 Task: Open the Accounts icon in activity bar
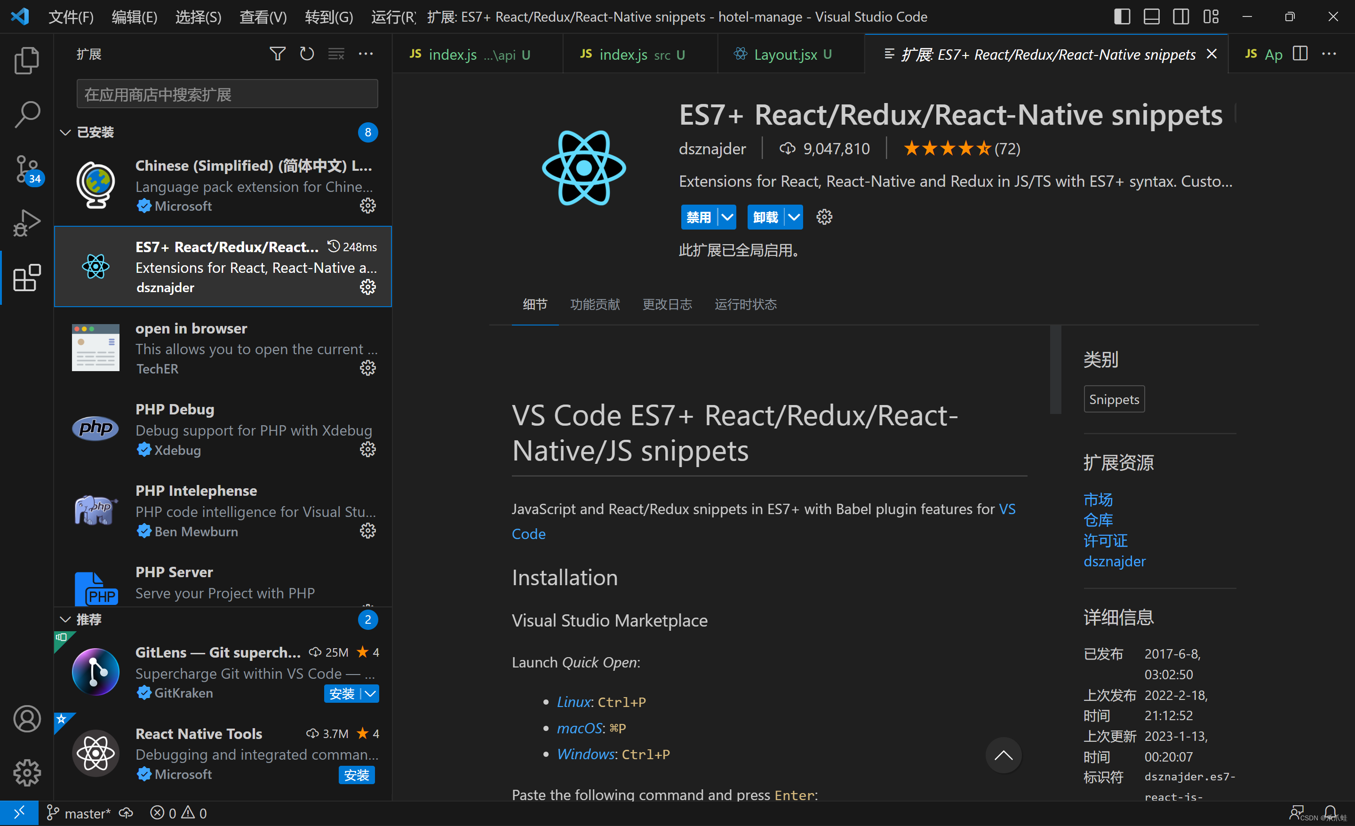click(x=26, y=719)
